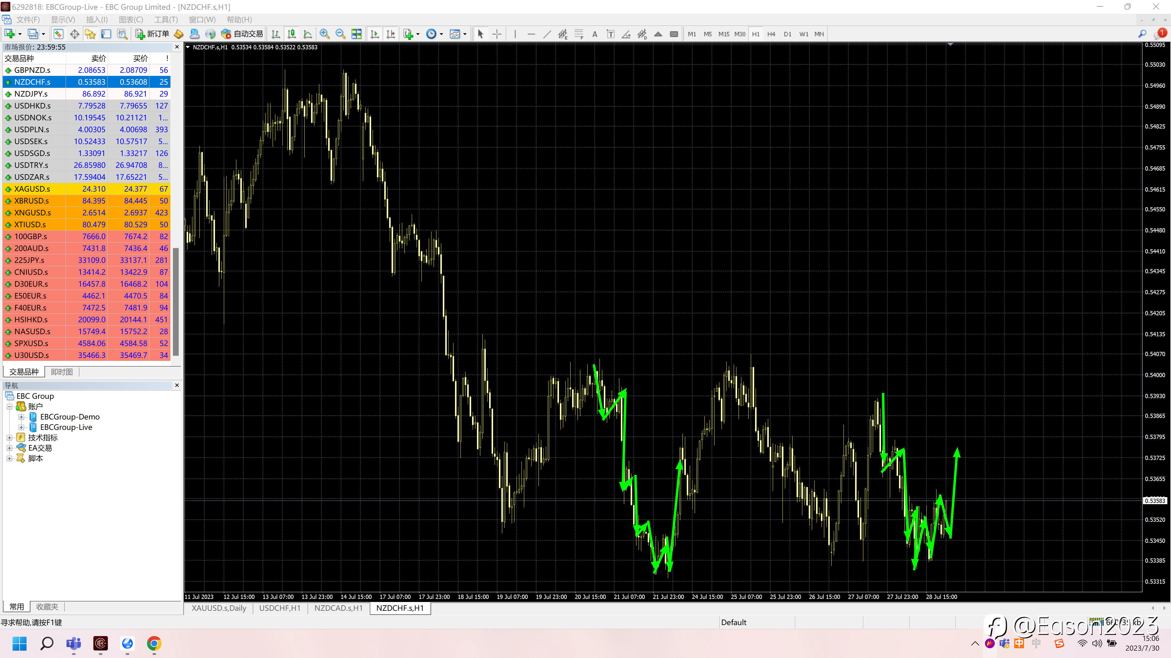Expand the Periods dropdown arrow

pos(441,34)
